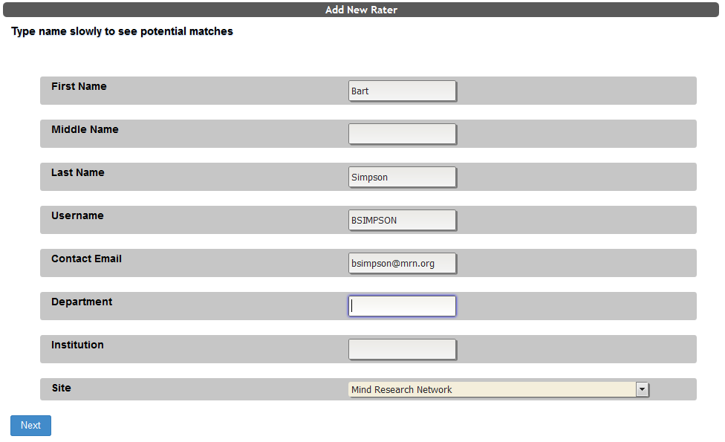This screenshot has height=442, width=725.
Task: Focus the empty Institution input field
Action: pyautogui.click(x=402, y=349)
